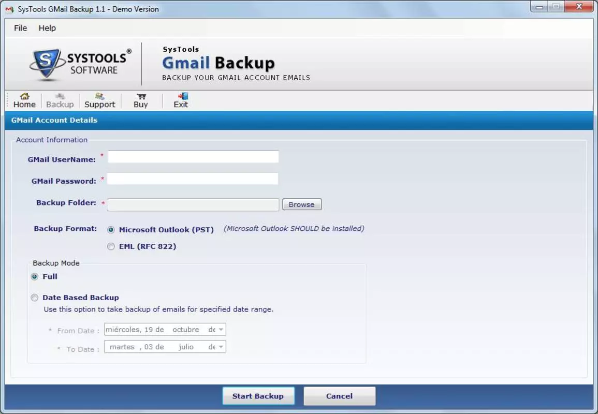Screen dimensions: 598x414
Task: Click the Gmail app icon in title bar
Action: pos(9,9)
